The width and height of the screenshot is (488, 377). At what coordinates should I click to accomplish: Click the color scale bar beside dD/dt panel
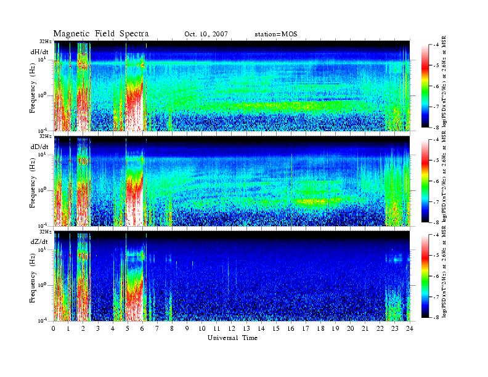click(425, 181)
